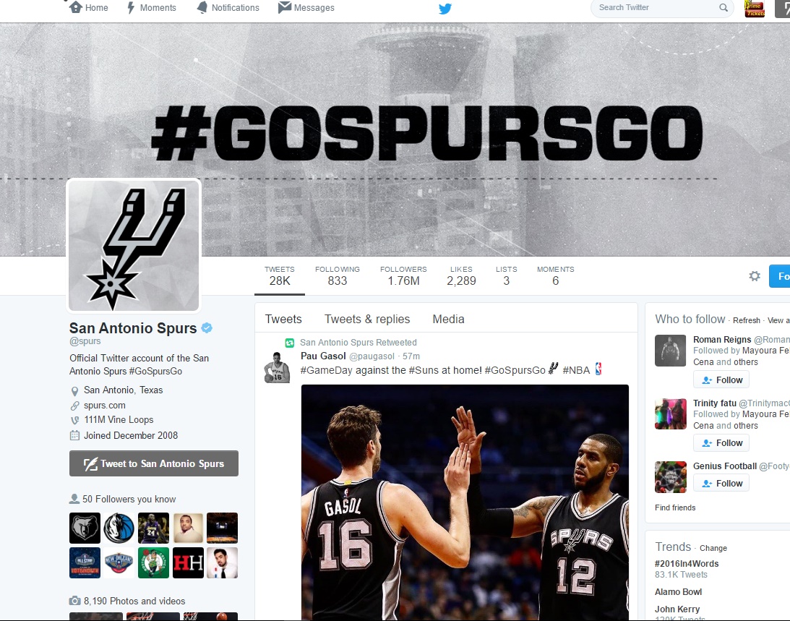Follow Genius Football
Viewport: 790px width, 621px height.
coord(721,484)
